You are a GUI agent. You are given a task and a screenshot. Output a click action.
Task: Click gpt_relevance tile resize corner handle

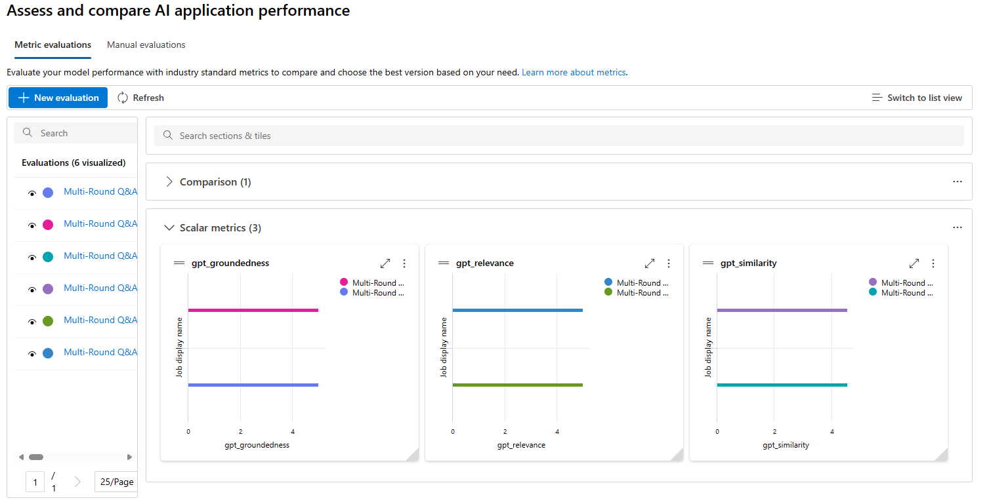click(x=677, y=455)
